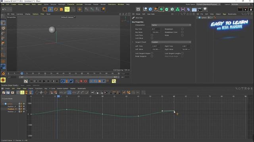
Task: Open the green Subdivision Surface generator icon
Action: coord(161,9)
